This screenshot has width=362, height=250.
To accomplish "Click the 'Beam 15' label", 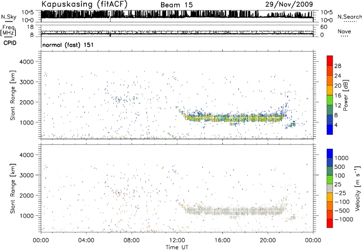I will tap(176, 5).
